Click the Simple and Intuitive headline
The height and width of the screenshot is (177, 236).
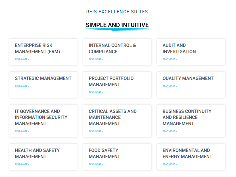(117, 25)
